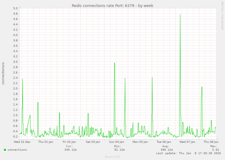225x160 pixels.
Task: Click the '0.2' y-axis tick label
Action: (15, 136)
